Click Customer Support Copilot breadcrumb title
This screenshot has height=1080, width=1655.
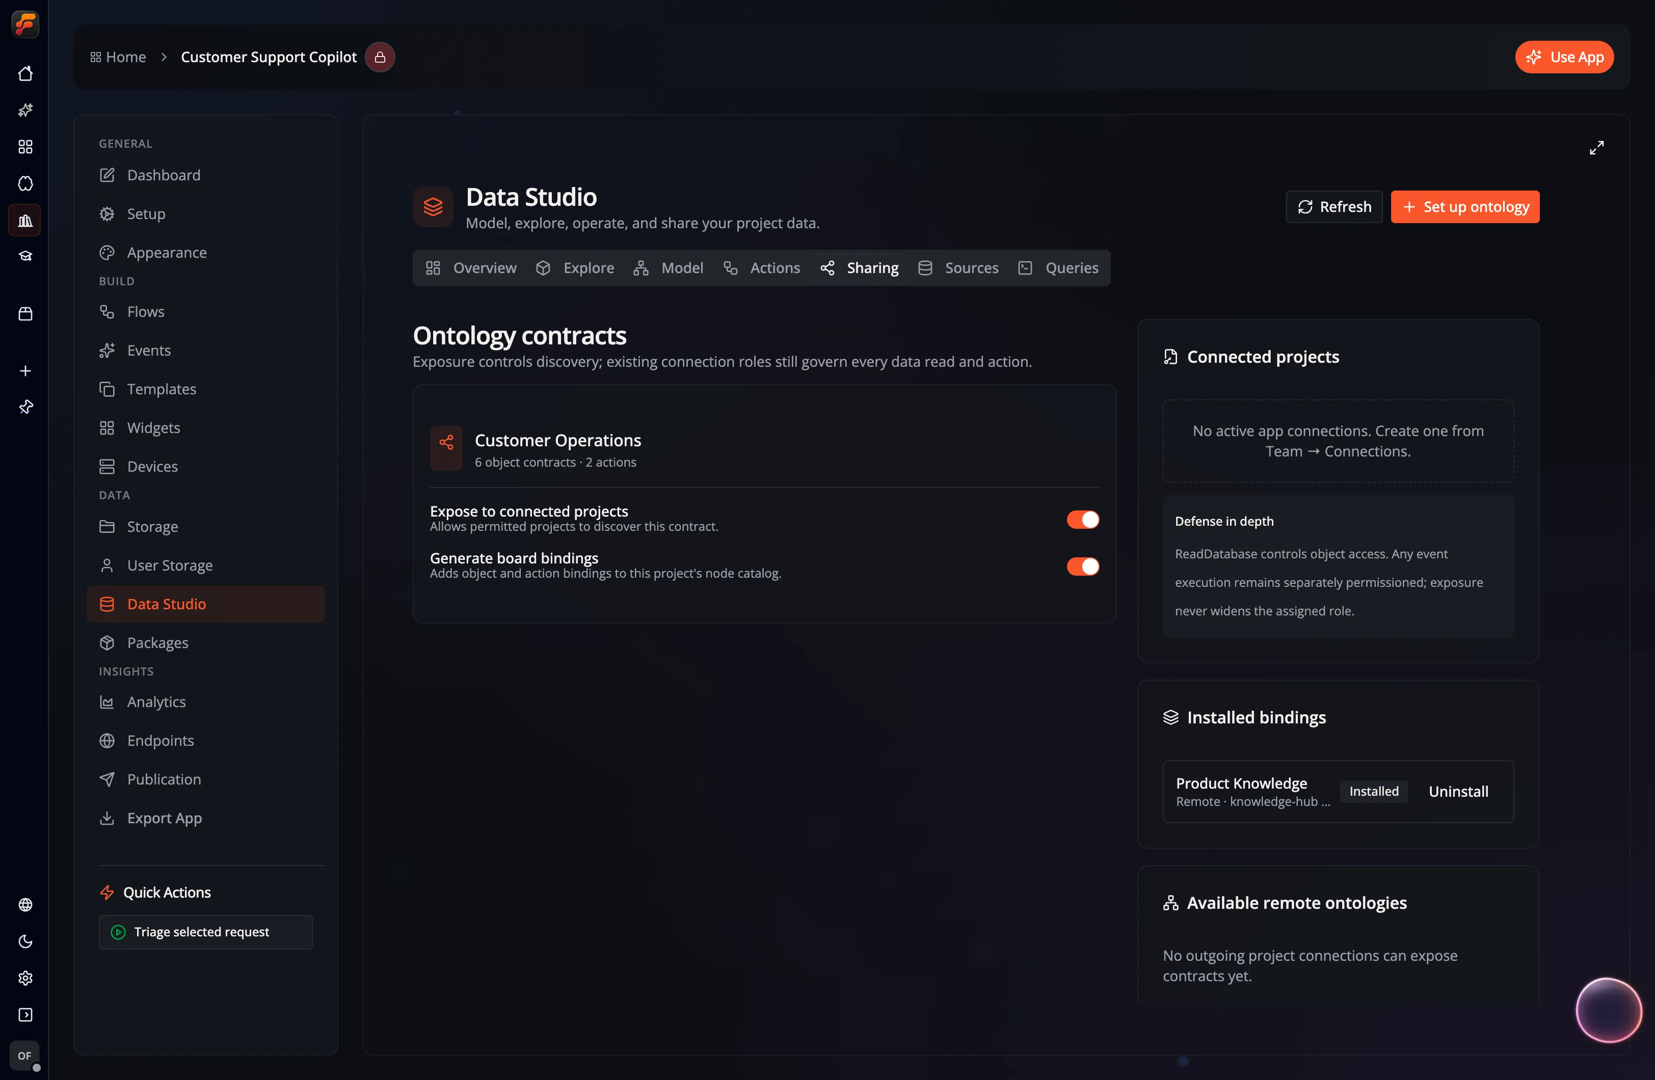pyautogui.click(x=269, y=57)
